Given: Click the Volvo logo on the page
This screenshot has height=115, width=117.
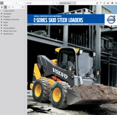Looking at the screenshot, I should 111,20.
